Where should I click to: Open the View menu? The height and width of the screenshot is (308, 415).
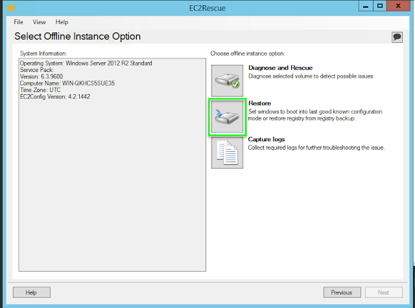pos(39,22)
